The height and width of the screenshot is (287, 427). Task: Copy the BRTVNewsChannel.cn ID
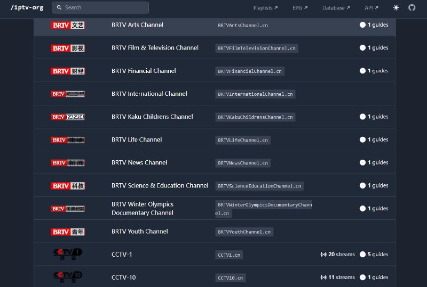[x=243, y=163]
